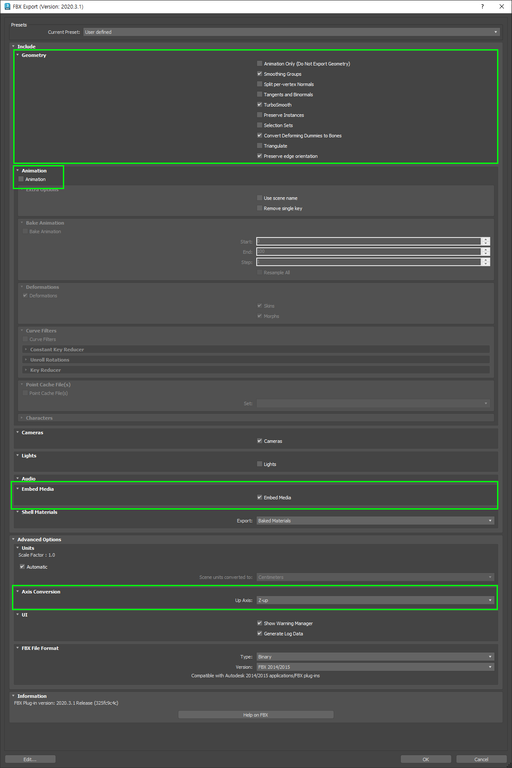Collapse the Cameras section triangle
Viewport: 512px width, 768px height.
point(18,433)
